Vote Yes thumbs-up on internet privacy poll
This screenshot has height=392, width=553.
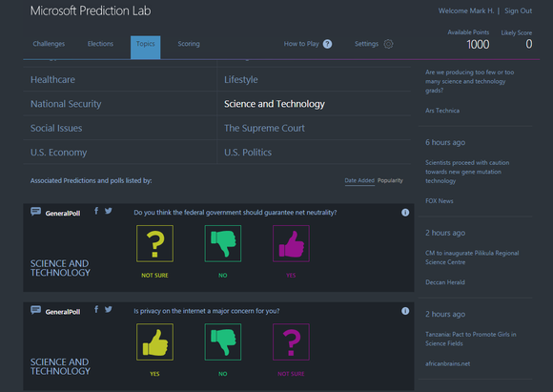(154, 341)
